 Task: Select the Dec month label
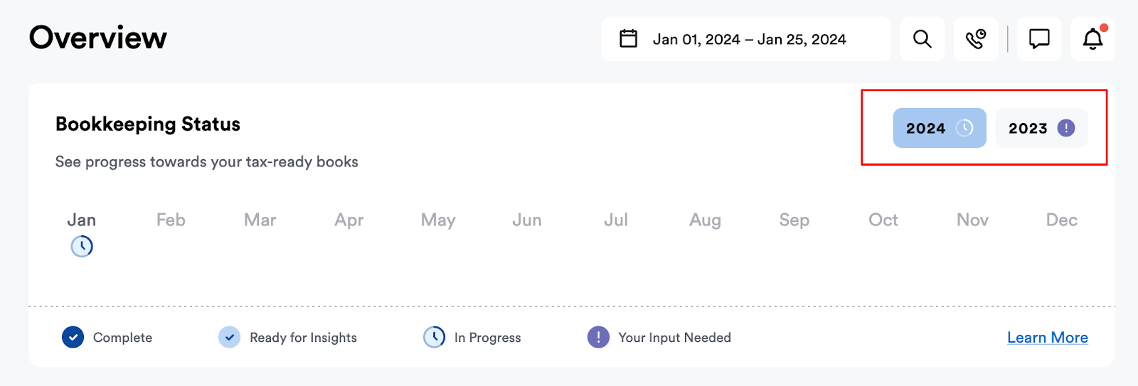[1061, 220]
